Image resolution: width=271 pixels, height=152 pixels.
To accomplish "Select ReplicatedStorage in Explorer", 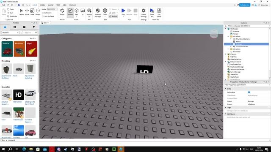I will [x=237, y=67].
